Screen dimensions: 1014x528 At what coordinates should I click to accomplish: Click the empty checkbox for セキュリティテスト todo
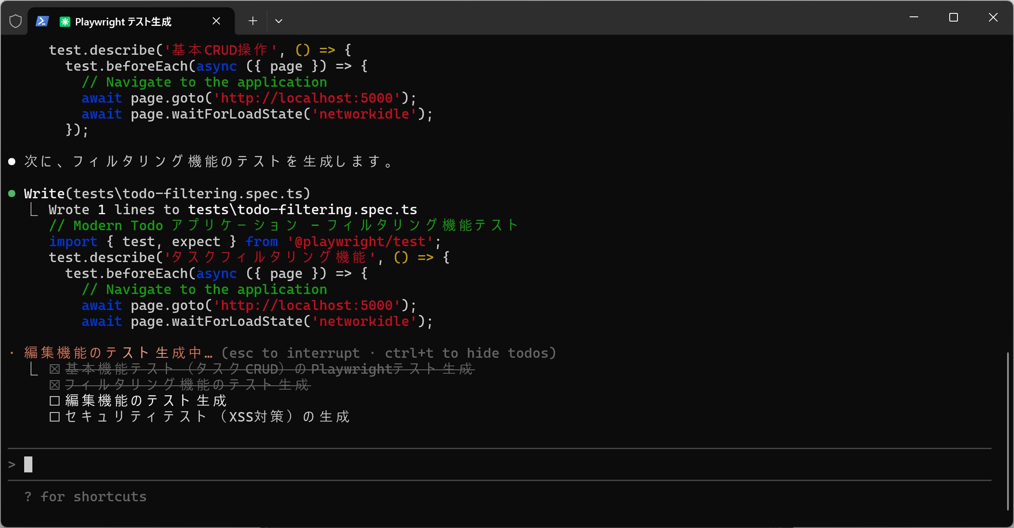[54, 417]
